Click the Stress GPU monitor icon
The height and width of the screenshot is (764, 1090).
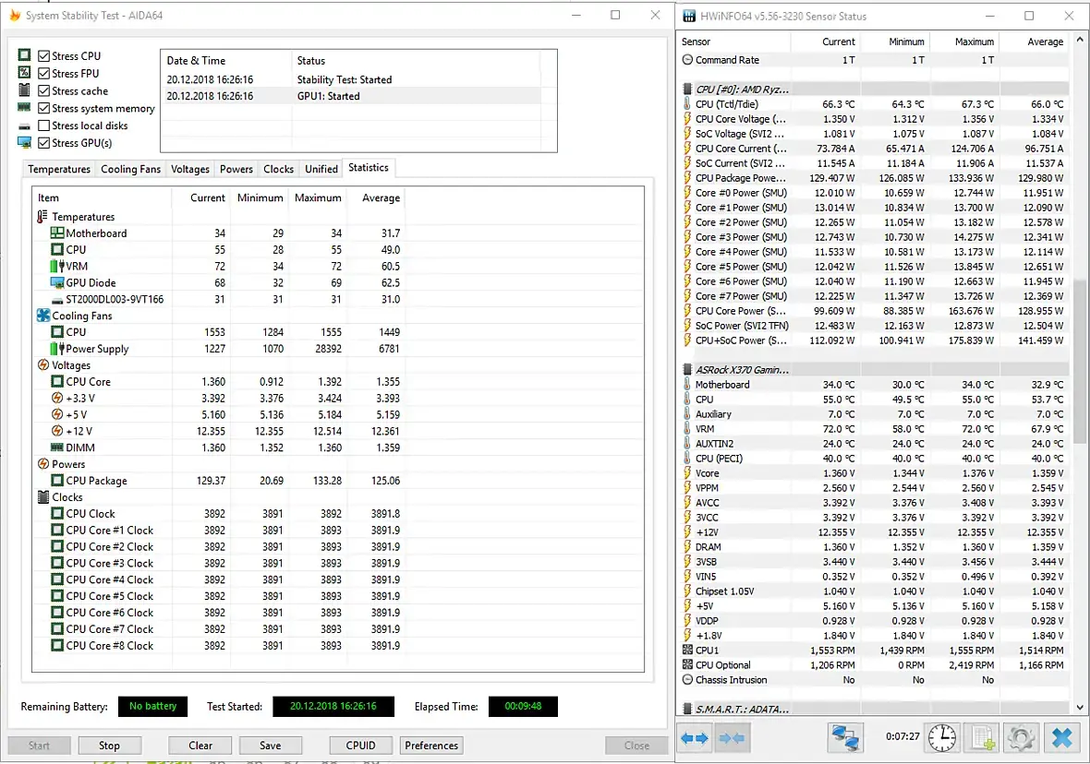[24, 142]
